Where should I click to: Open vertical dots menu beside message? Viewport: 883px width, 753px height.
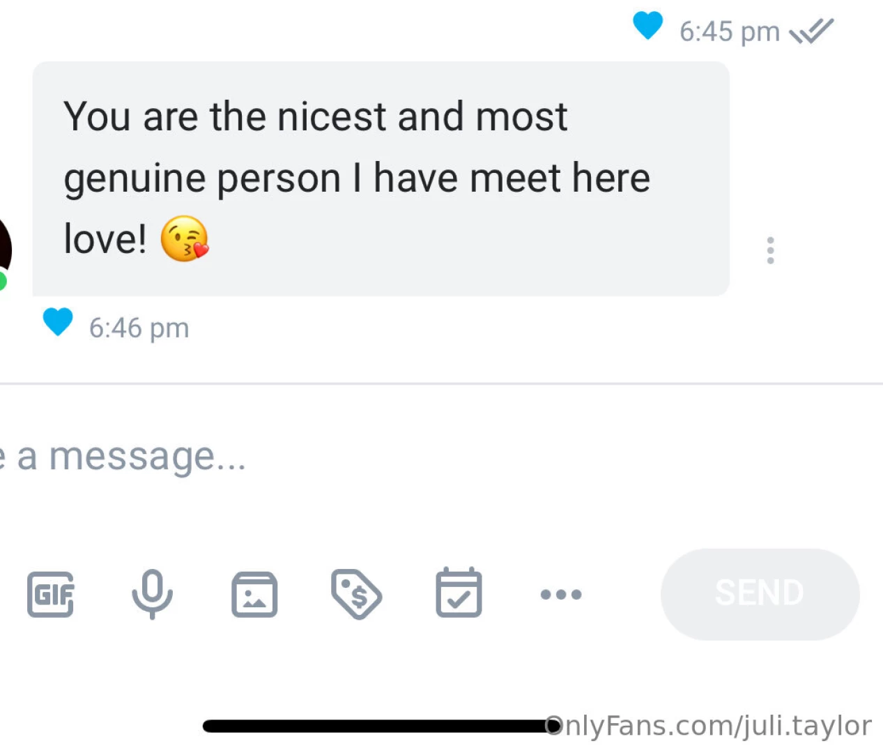coord(770,250)
